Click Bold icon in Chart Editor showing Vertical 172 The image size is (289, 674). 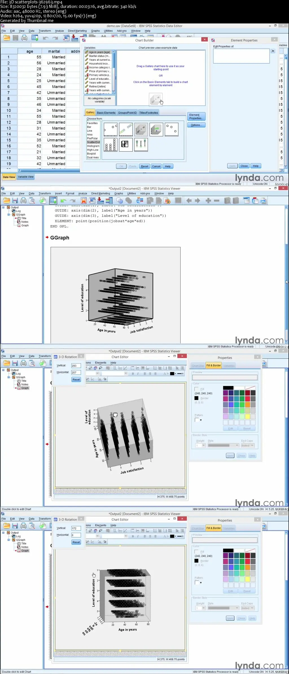point(133,536)
